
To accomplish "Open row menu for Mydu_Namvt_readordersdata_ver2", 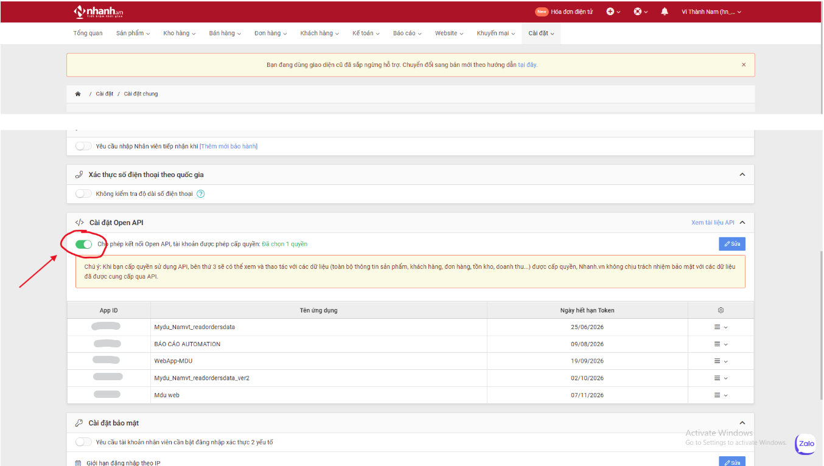I will pos(721,378).
